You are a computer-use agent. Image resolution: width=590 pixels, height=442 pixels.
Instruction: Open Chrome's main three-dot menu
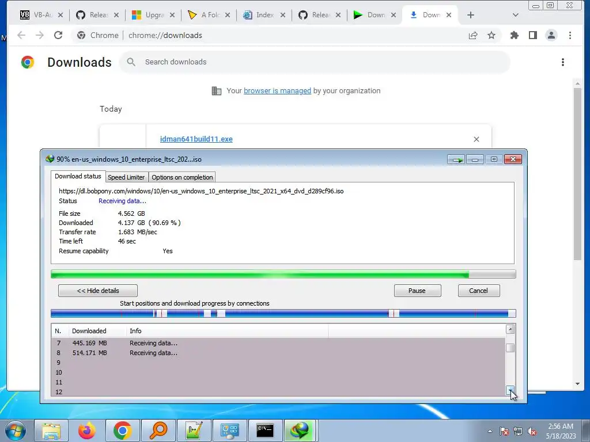(570, 35)
